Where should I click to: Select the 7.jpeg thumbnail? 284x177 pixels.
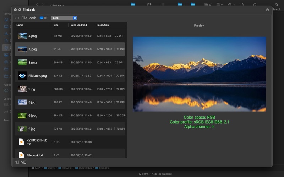[x=22, y=49]
